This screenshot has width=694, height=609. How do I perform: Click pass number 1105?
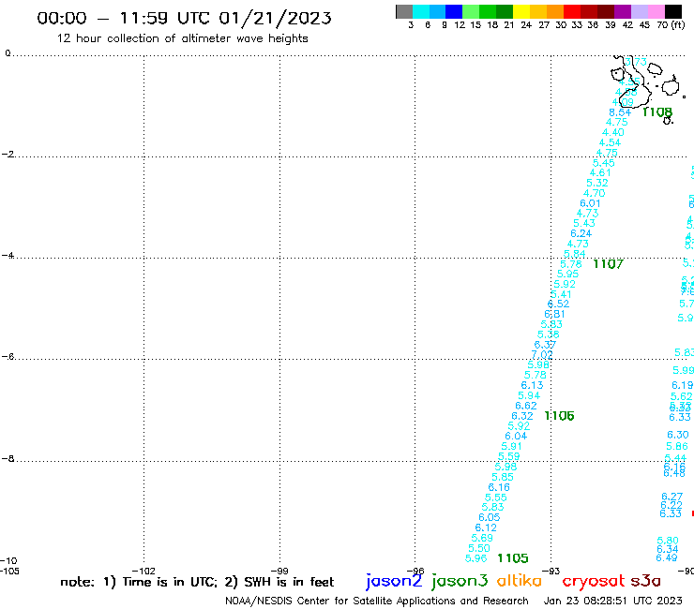(513, 558)
